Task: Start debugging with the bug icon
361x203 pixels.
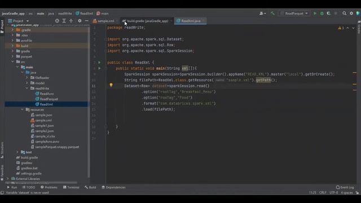Action: pos(322,14)
